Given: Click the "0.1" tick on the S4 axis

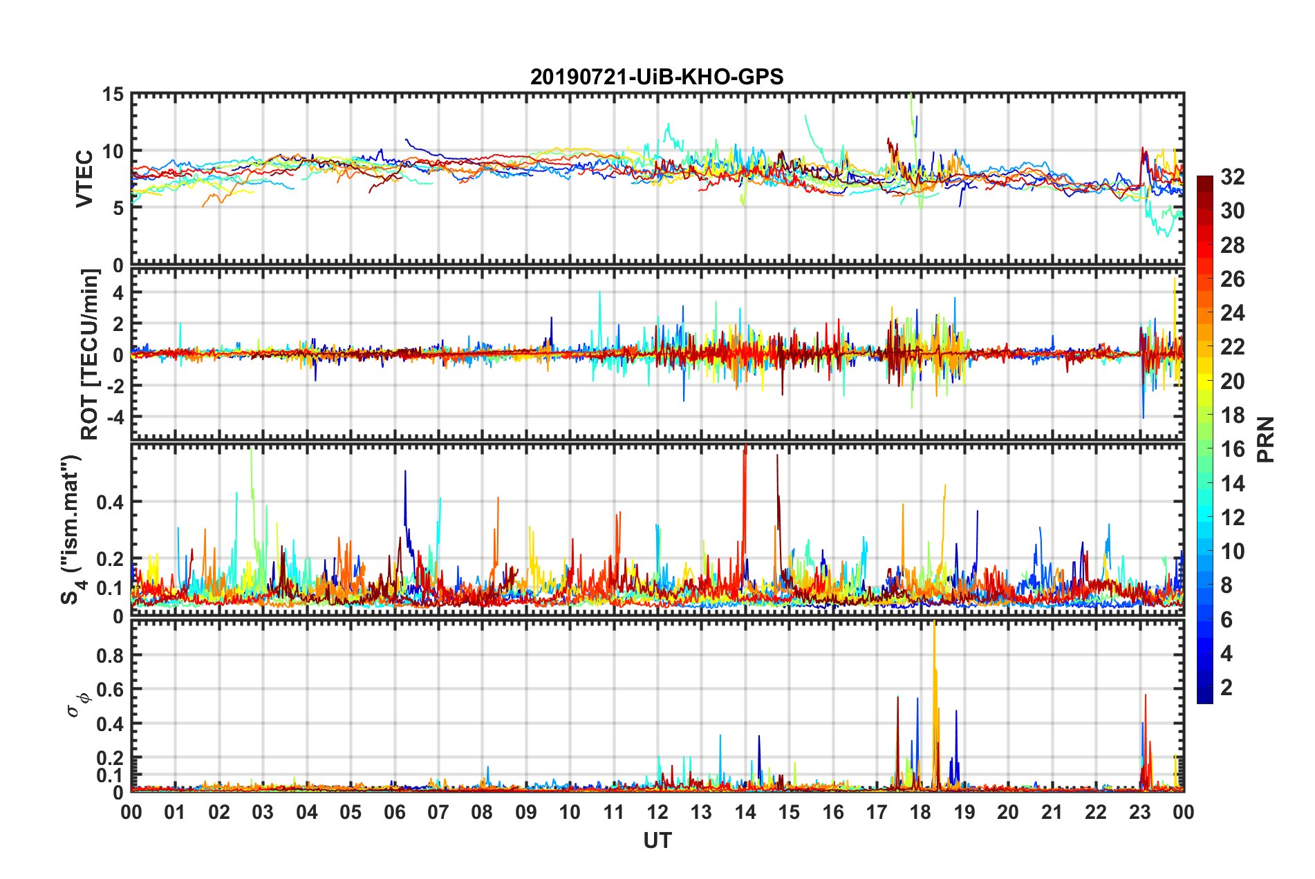Looking at the screenshot, I should (110, 588).
